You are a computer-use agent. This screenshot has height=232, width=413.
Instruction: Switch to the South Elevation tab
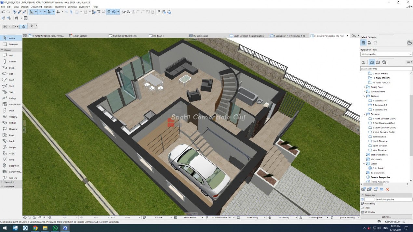[x=248, y=36]
